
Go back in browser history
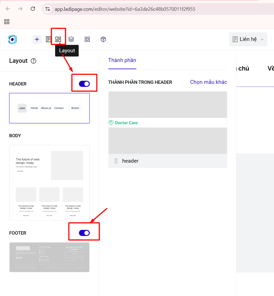pos(8,9)
